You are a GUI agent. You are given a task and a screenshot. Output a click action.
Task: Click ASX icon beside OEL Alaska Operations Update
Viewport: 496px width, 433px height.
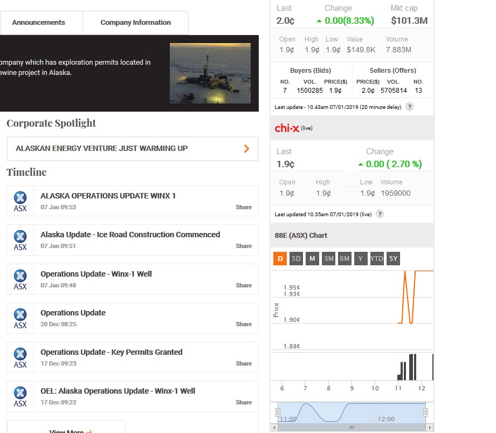tap(20, 396)
